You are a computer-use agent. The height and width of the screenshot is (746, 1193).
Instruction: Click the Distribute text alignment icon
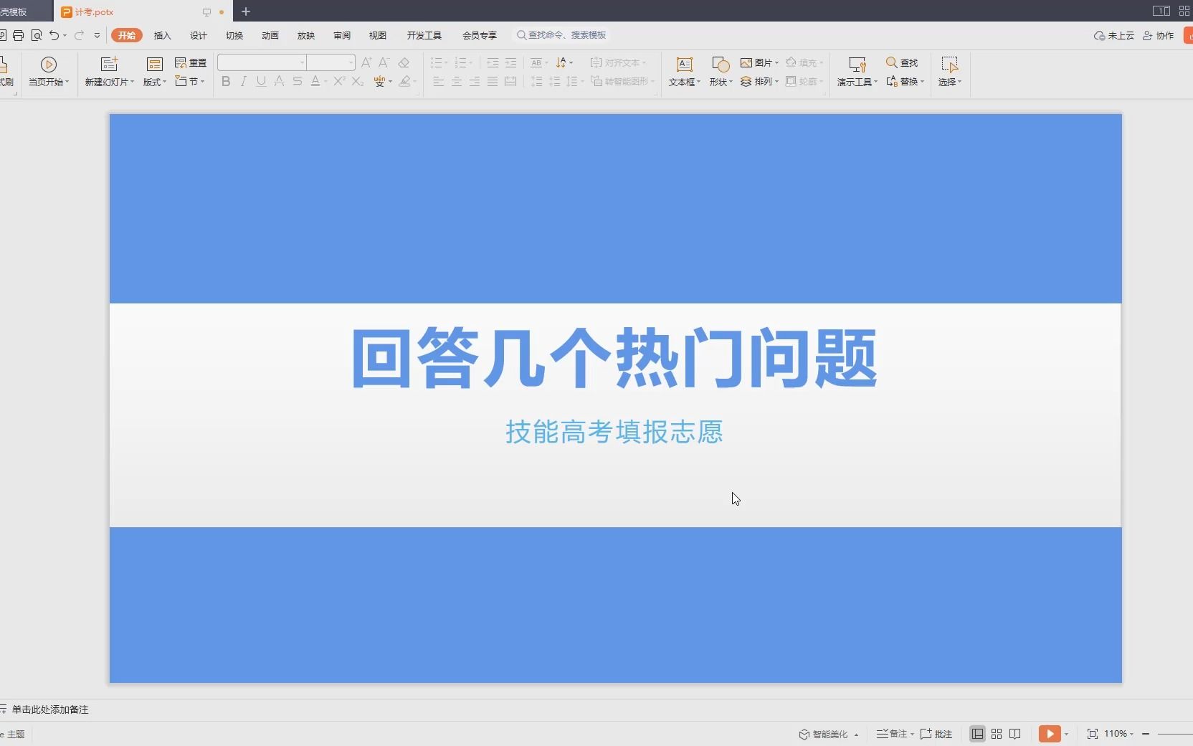pos(510,82)
